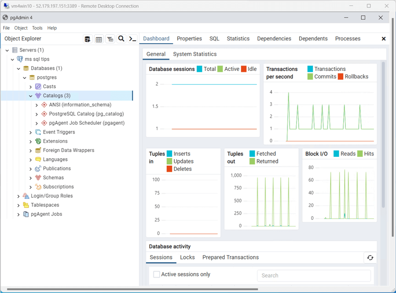Click the sessions Search input field

(x=314, y=275)
